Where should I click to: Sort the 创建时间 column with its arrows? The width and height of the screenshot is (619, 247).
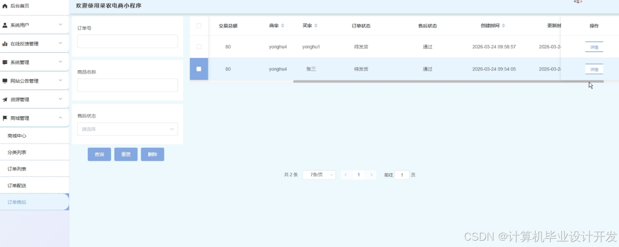503,26
